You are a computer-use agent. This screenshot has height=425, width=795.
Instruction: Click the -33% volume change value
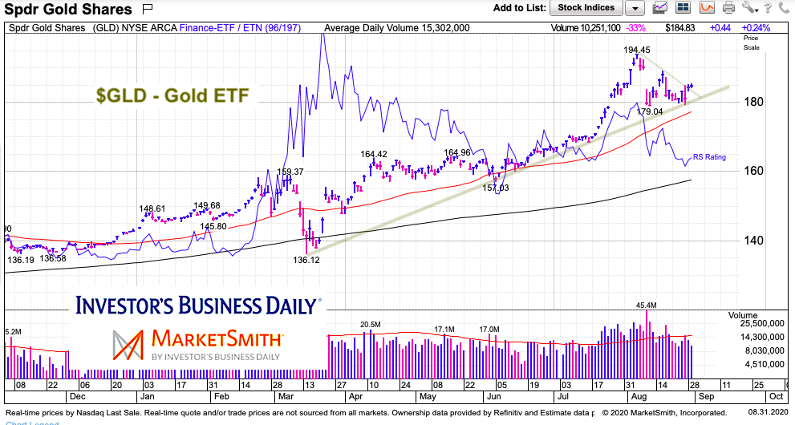pos(635,28)
